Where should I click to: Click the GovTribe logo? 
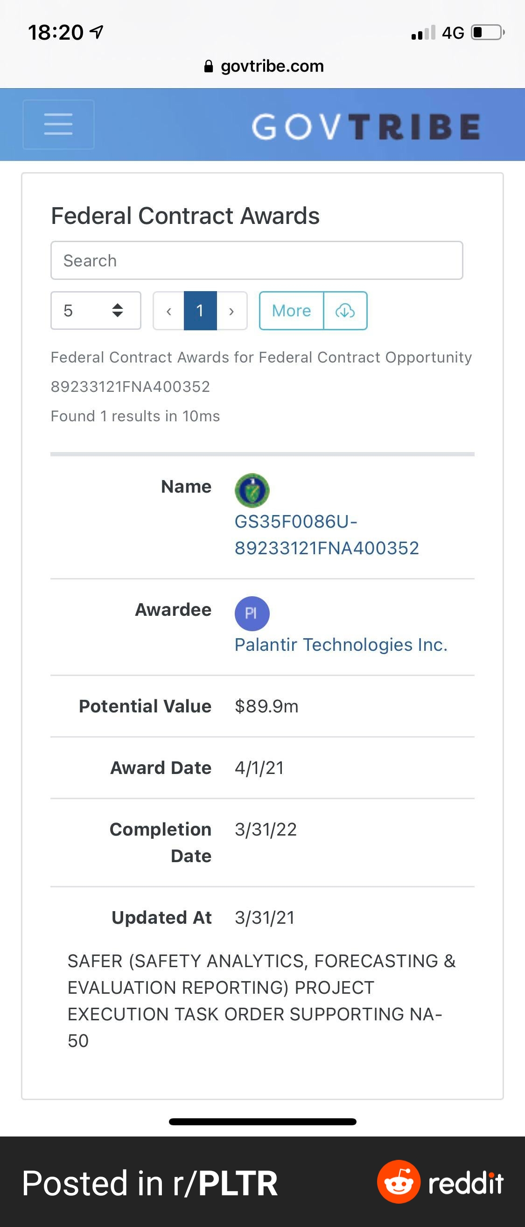(x=366, y=127)
